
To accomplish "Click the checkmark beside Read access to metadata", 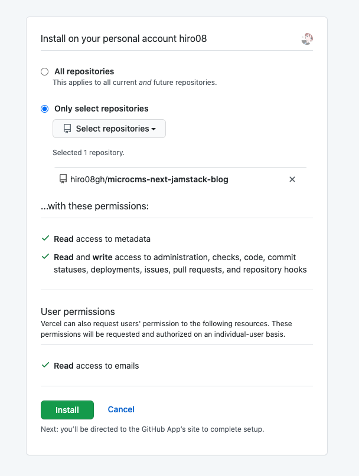I will [45, 239].
